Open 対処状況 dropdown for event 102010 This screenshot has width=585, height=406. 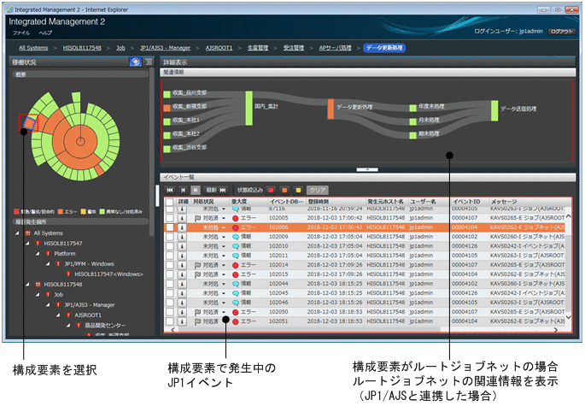[x=224, y=246]
